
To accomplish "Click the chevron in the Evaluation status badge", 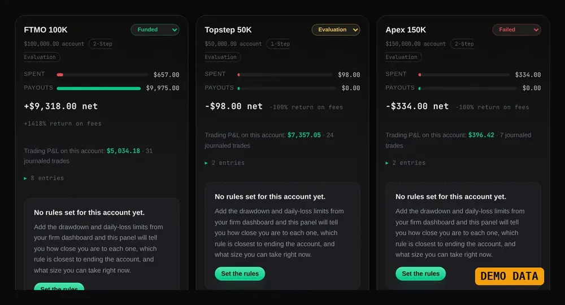I will coord(355,30).
